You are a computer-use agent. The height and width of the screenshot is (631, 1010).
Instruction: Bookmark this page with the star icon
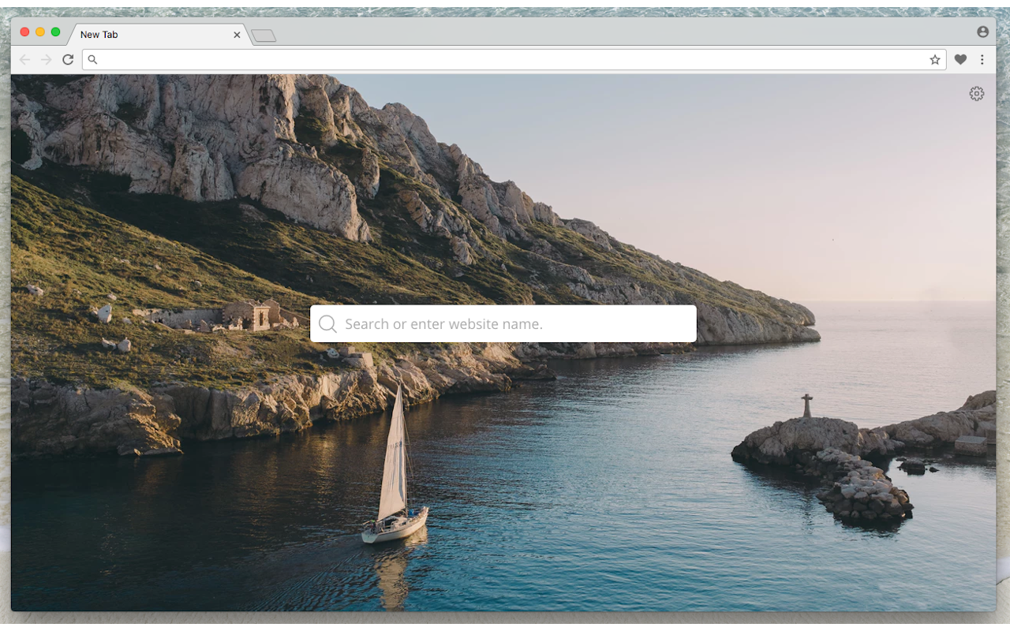click(935, 59)
